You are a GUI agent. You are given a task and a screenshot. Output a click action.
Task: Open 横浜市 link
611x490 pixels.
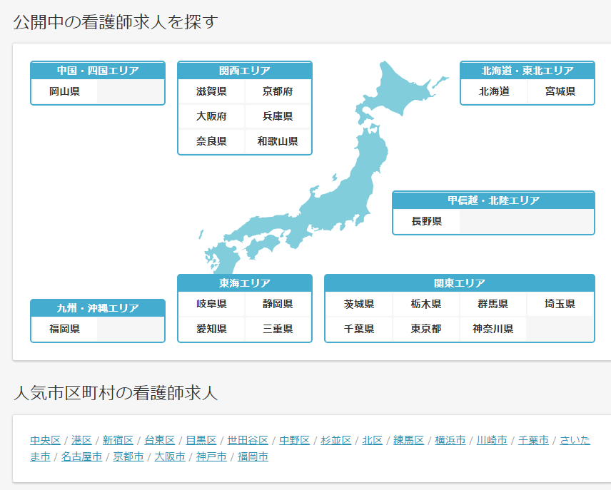coord(450,440)
